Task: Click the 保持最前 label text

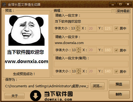Action: pyautogui.click(x=123, y=11)
